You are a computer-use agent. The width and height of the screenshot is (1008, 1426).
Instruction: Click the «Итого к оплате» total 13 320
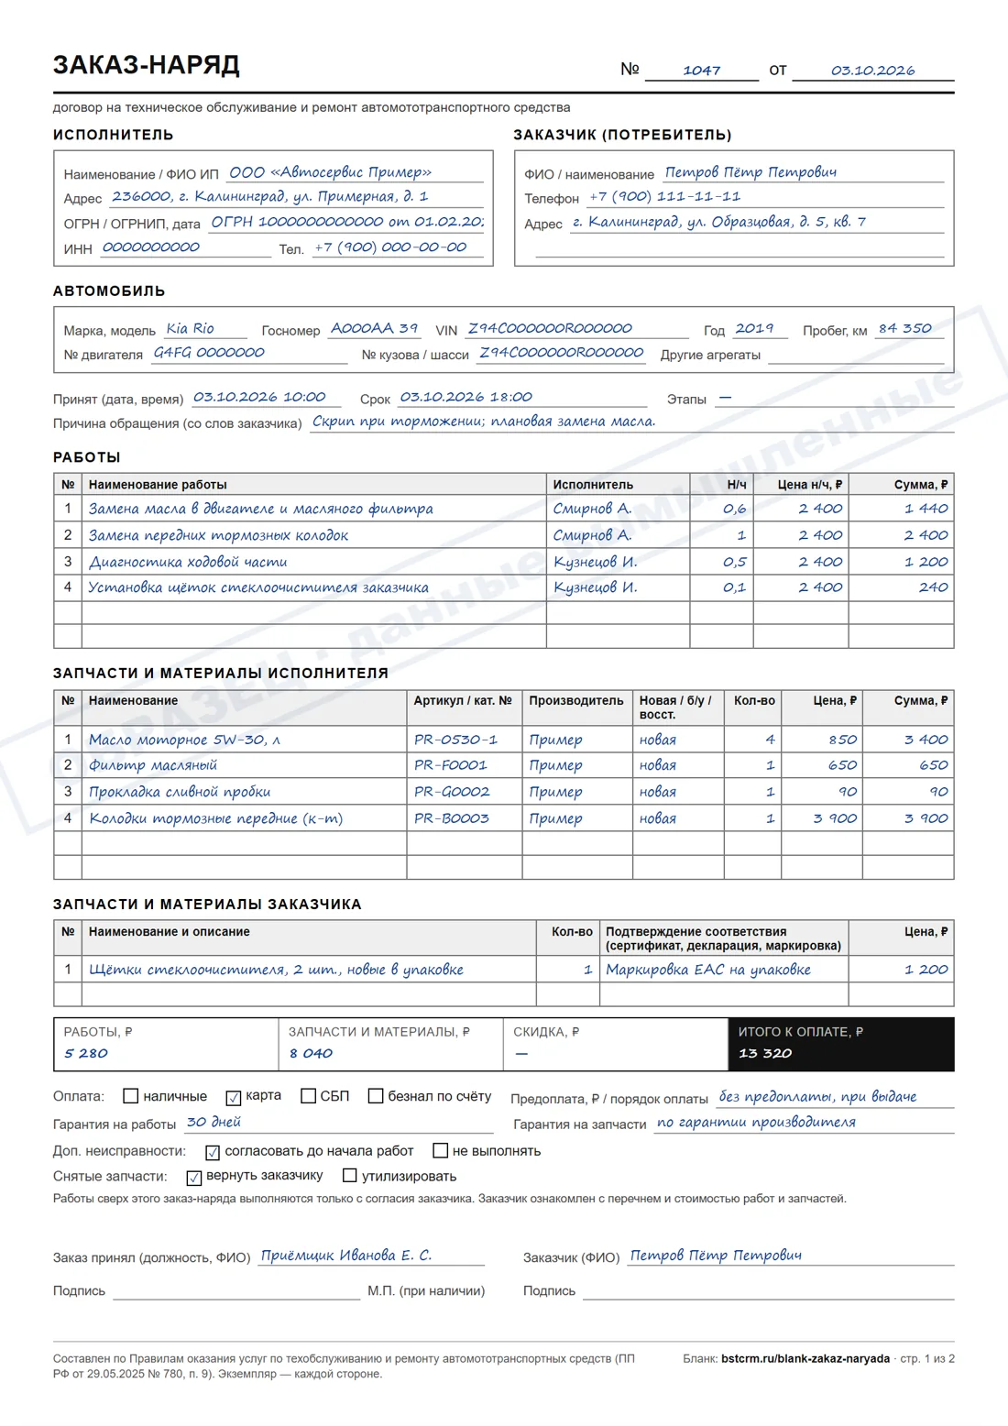841,1044
